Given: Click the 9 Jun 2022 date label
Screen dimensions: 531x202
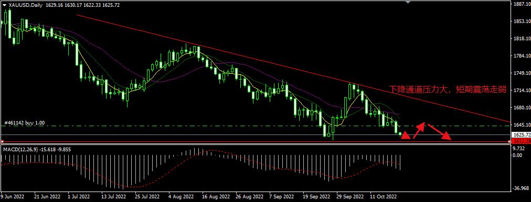Looking at the screenshot, I should click(x=13, y=196).
